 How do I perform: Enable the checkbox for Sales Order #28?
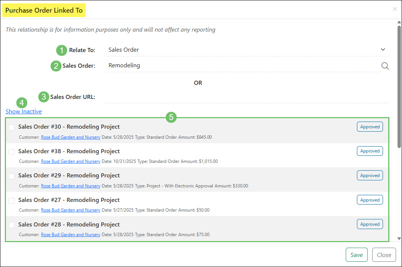click(x=11, y=225)
